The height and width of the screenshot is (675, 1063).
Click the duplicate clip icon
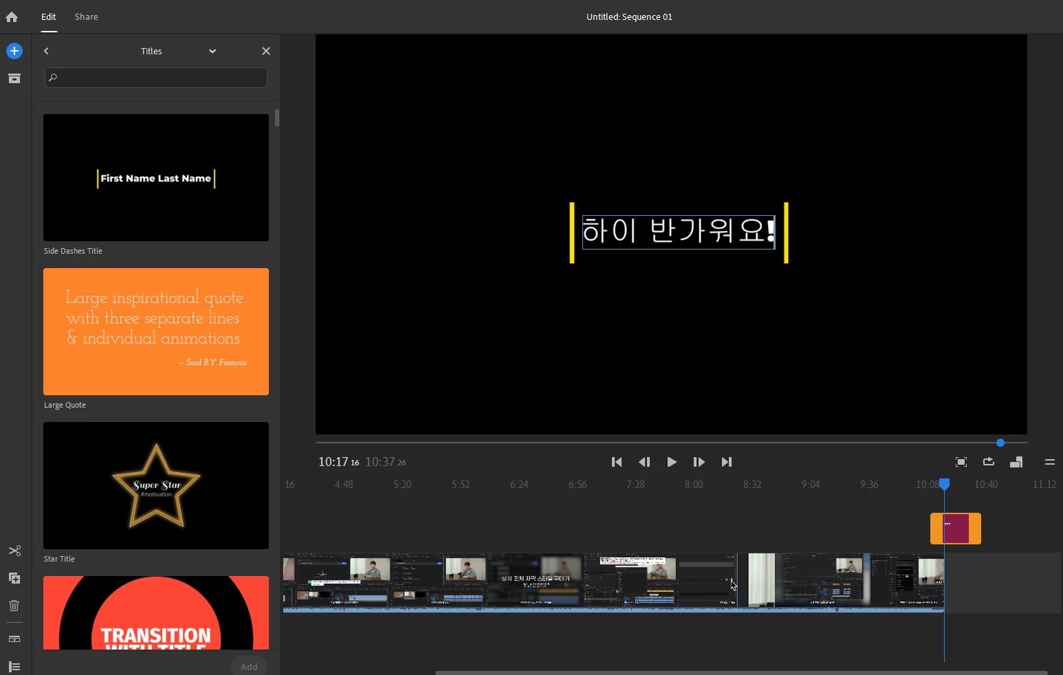pos(14,578)
